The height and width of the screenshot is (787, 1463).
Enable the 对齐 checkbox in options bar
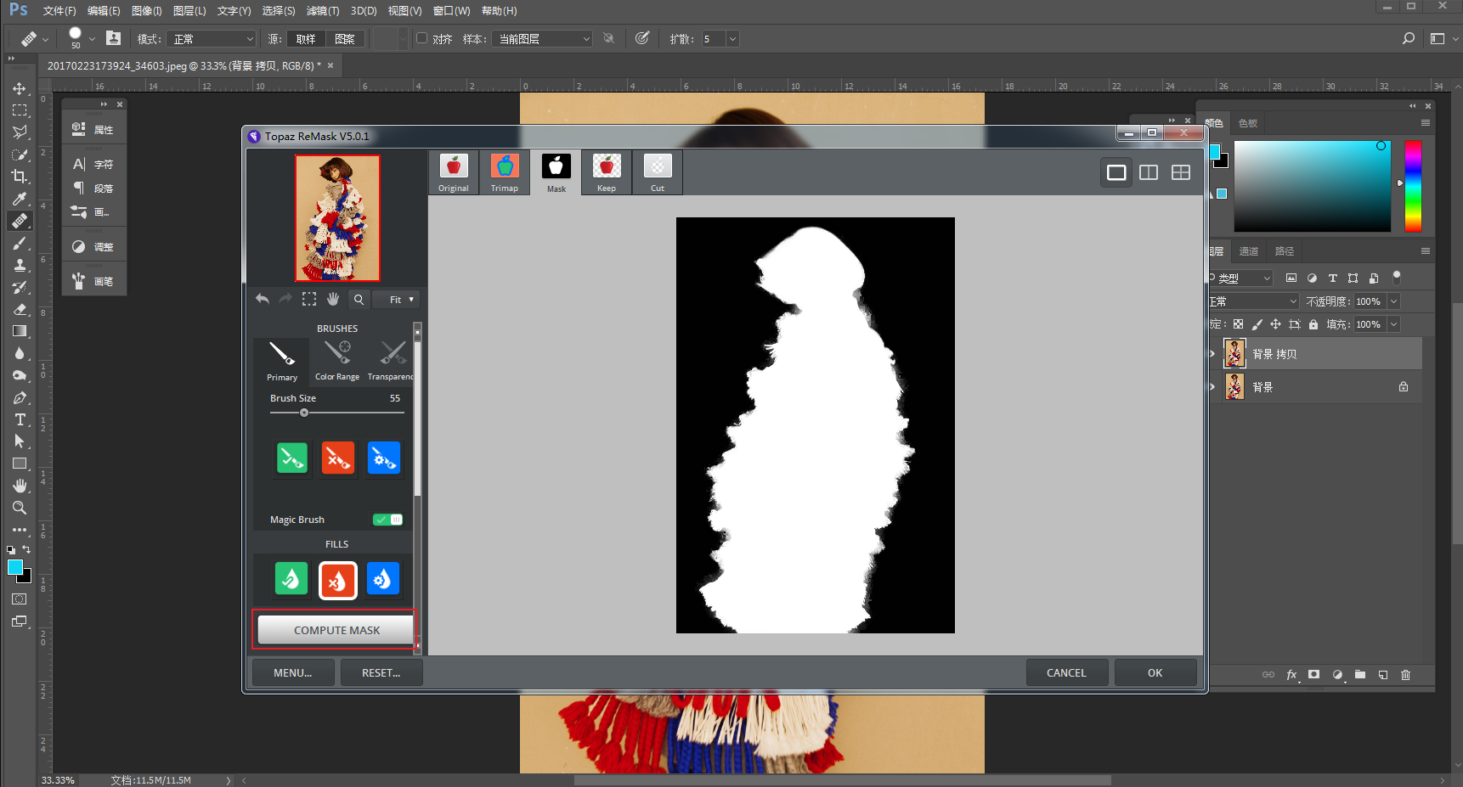click(x=421, y=38)
